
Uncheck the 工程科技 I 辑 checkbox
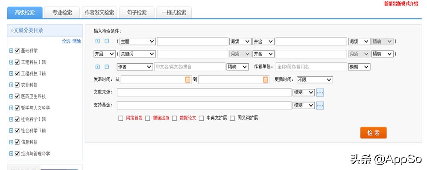[x=17, y=62]
